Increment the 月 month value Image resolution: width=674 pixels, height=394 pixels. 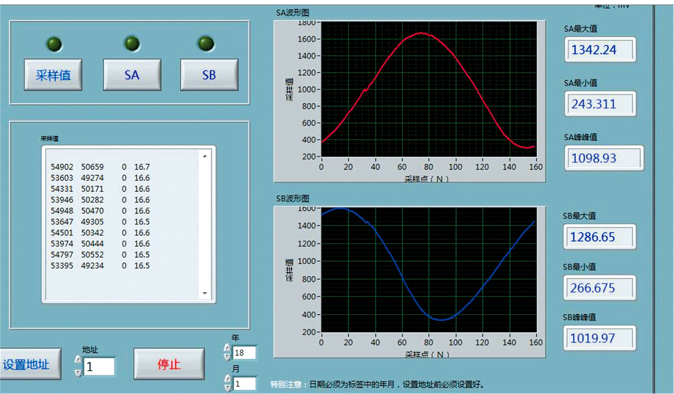[x=227, y=379]
